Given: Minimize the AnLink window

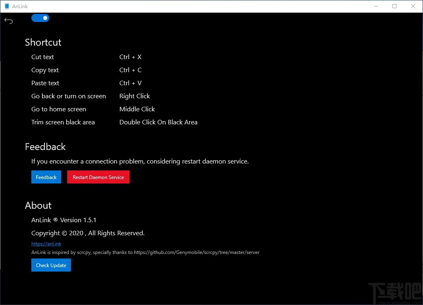Looking at the screenshot, I should (376, 6).
